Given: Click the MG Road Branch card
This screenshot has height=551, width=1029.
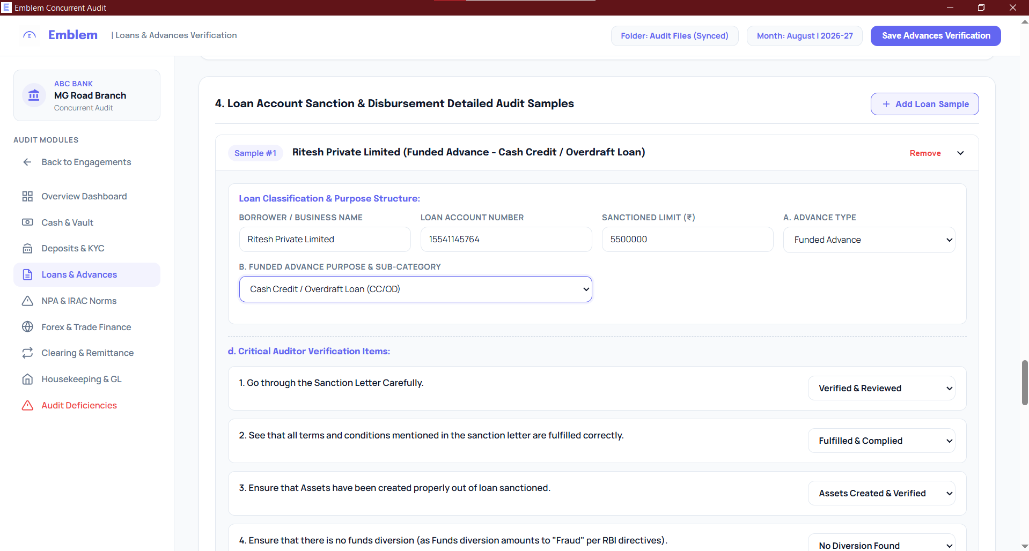Looking at the screenshot, I should point(87,95).
